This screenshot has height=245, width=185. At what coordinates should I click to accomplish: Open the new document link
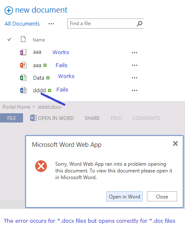[x=41, y=10]
